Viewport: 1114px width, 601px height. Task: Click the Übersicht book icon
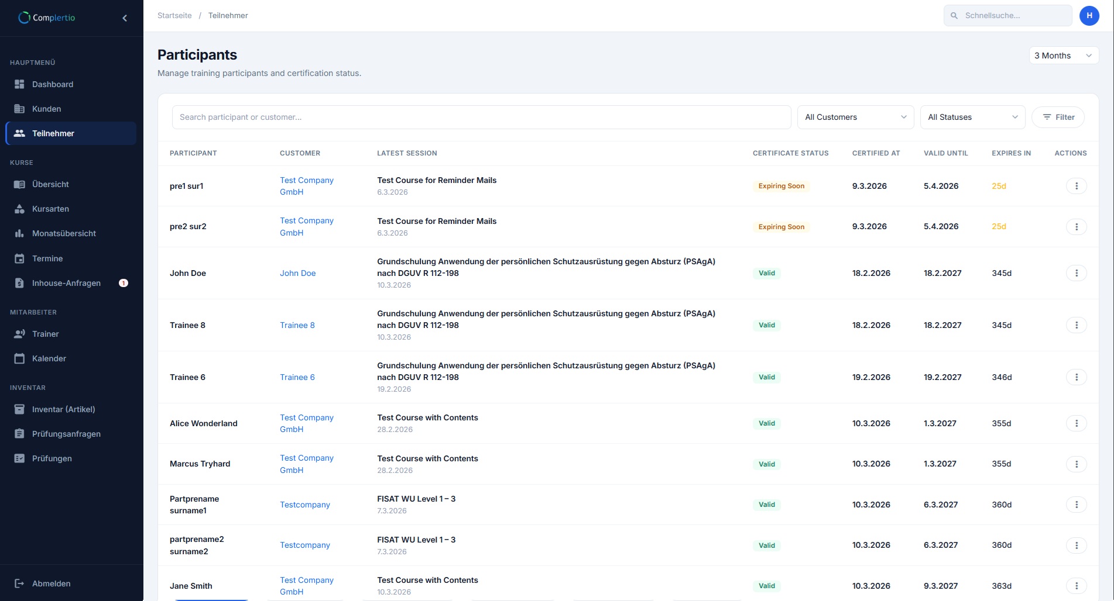(x=19, y=184)
